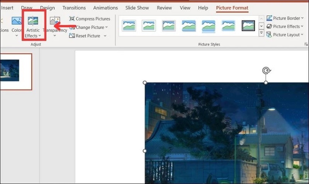Open the Picture Effects dropdown
Image resolution: width=309 pixels, height=184 pixels.
point(302,27)
